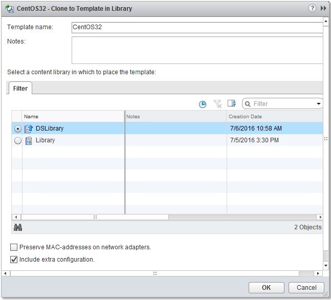Select the DSLibrary radio button
This screenshot has width=331, height=300.
point(18,128)
